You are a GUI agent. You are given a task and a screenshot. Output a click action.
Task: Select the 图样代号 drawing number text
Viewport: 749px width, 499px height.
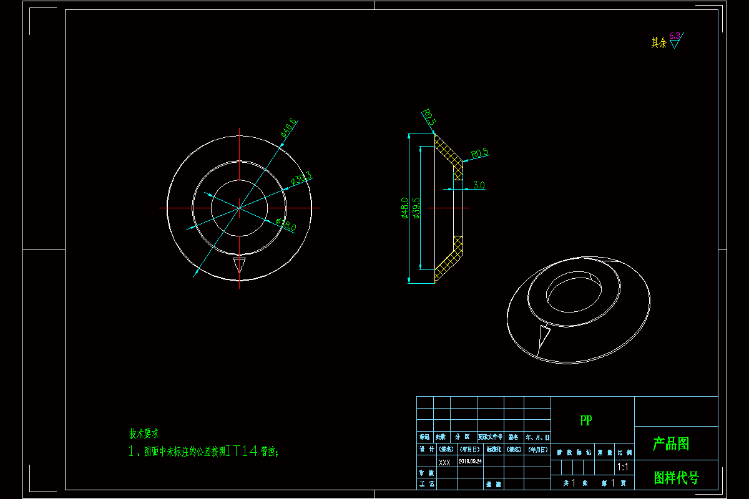pyautogui.click(x=677, y=478)
